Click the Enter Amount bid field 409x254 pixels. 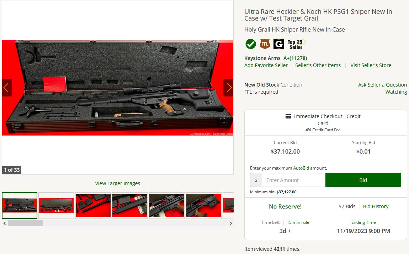pos(293,180)
